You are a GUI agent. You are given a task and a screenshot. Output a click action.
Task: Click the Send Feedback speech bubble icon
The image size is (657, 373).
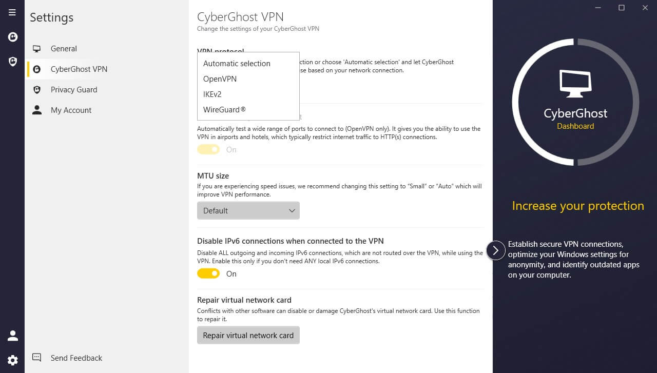(36, 358)
